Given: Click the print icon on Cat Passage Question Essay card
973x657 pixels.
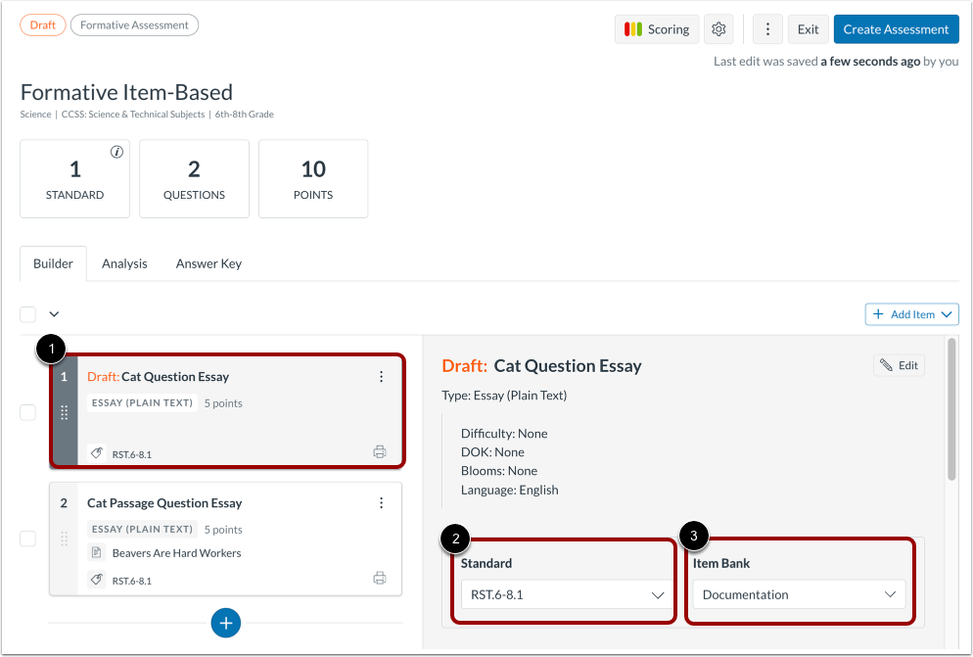Looking at the screenshot, I should coord(380,578).
